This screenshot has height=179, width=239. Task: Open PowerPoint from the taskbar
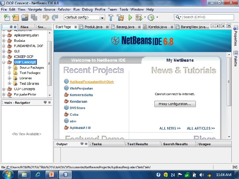click(x=52, y=175)
